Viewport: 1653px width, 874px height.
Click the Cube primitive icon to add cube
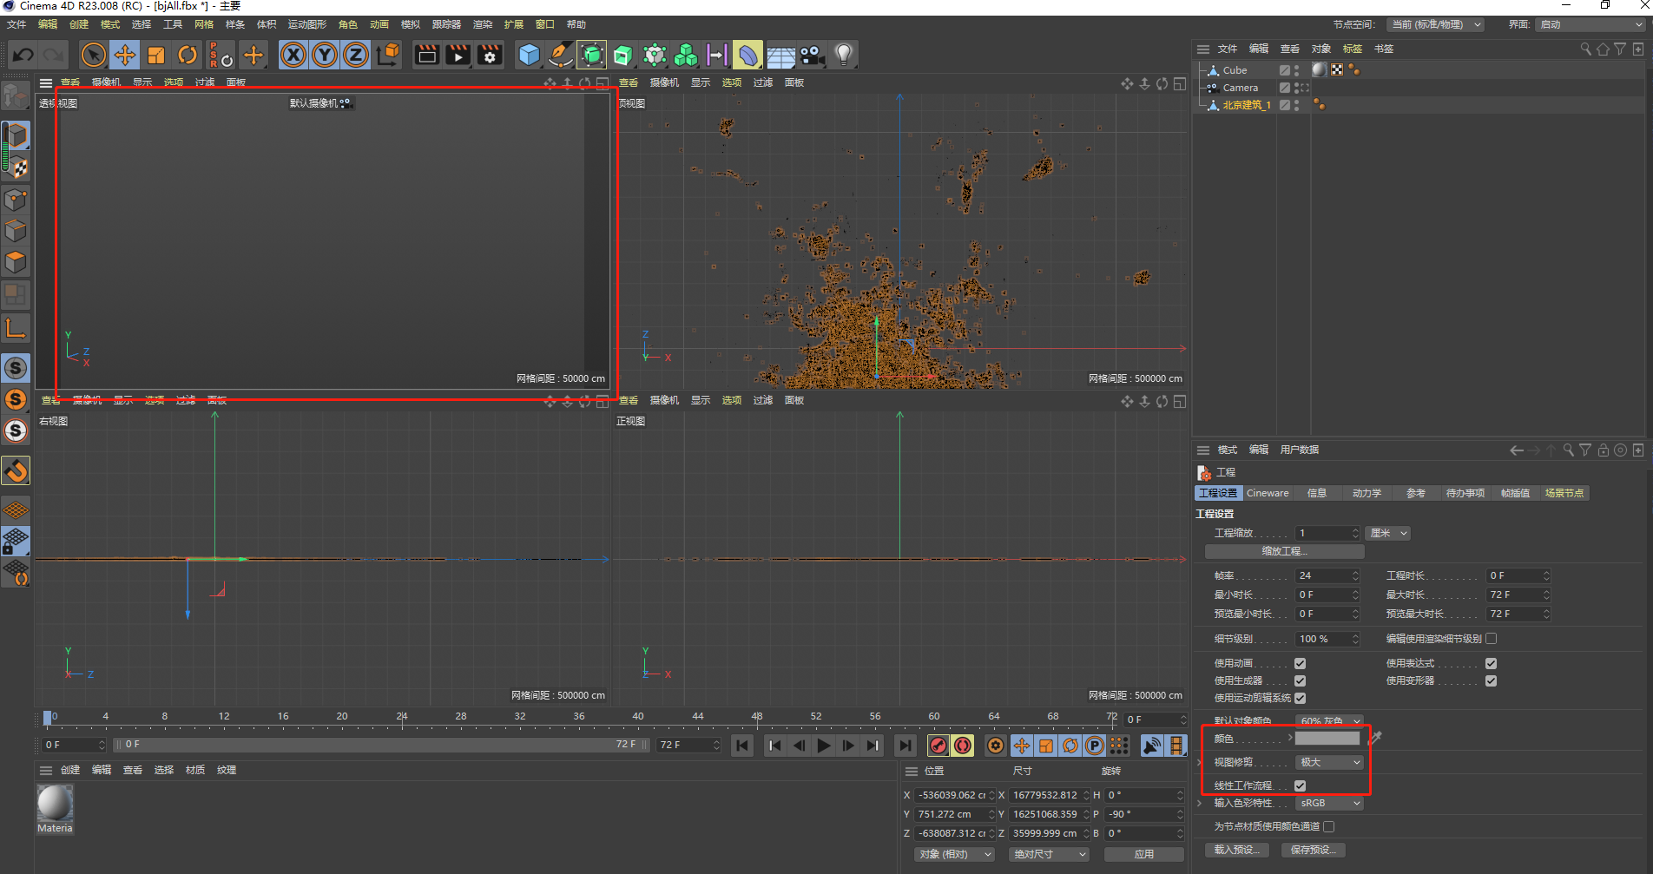pyautogui.click(x=529, y=55)
